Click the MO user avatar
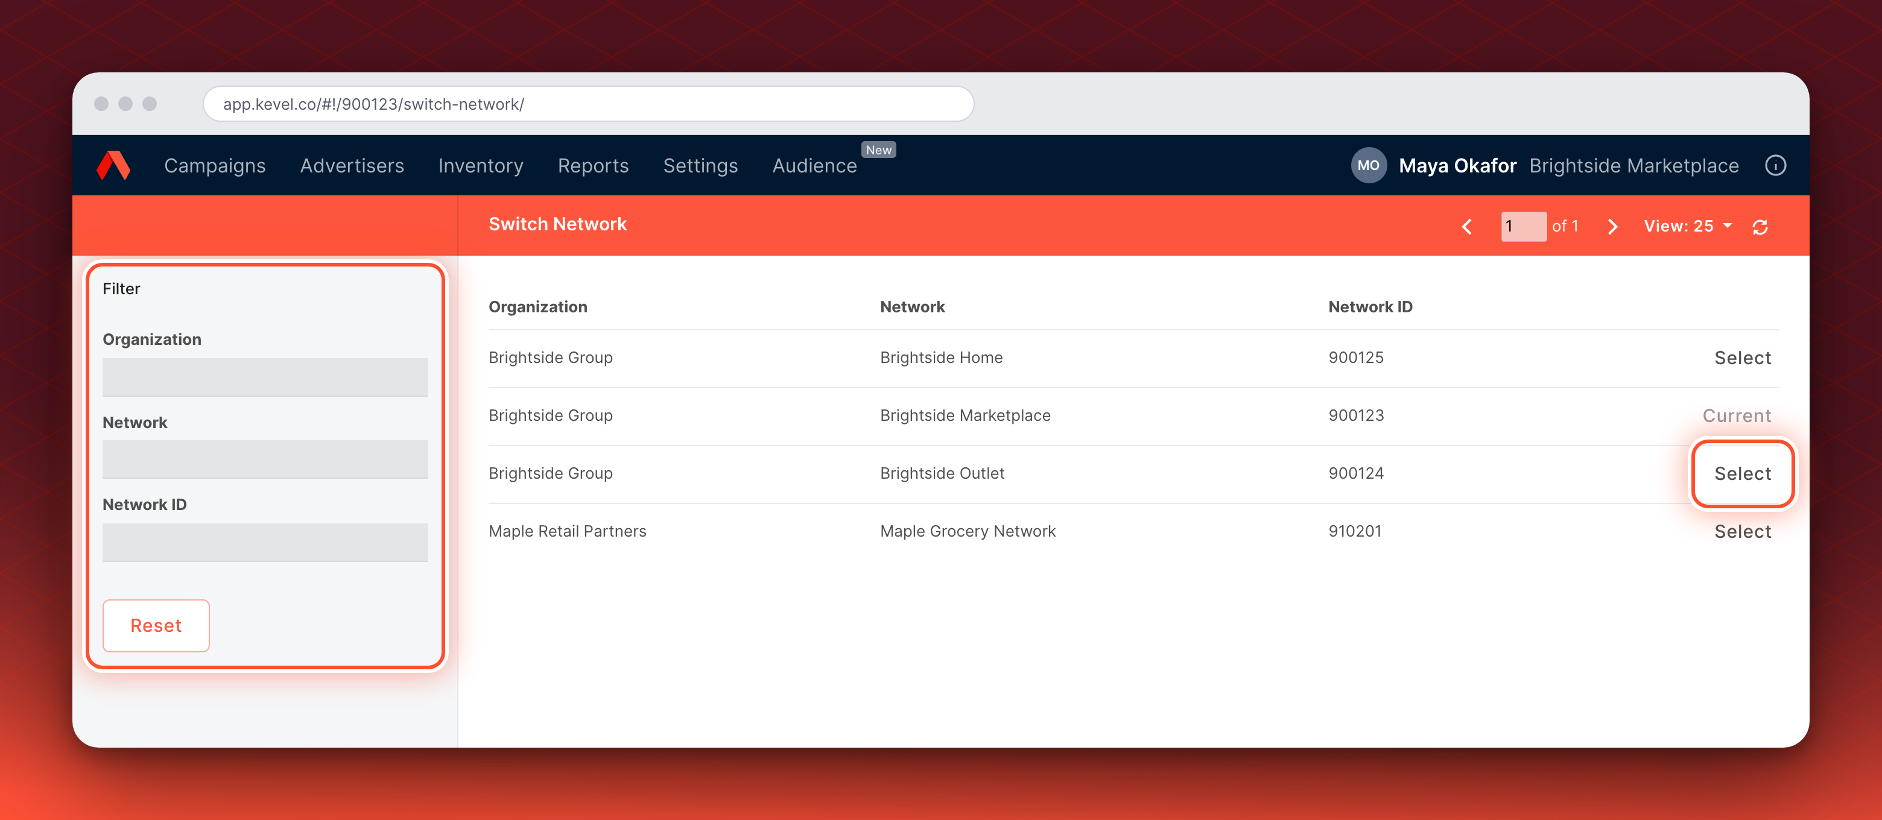Screen dimensions: 1882x820 (x=1369, y=166)
